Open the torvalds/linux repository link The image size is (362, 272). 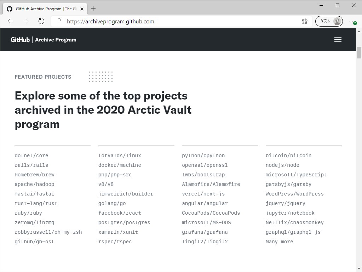point(119,155)
